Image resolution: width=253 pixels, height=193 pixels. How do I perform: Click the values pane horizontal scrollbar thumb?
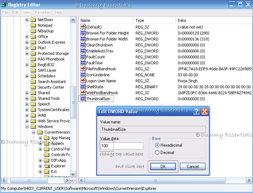155,180
